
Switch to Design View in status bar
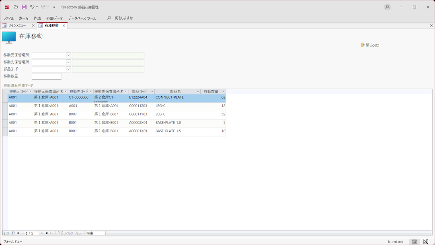click(425, 242)
